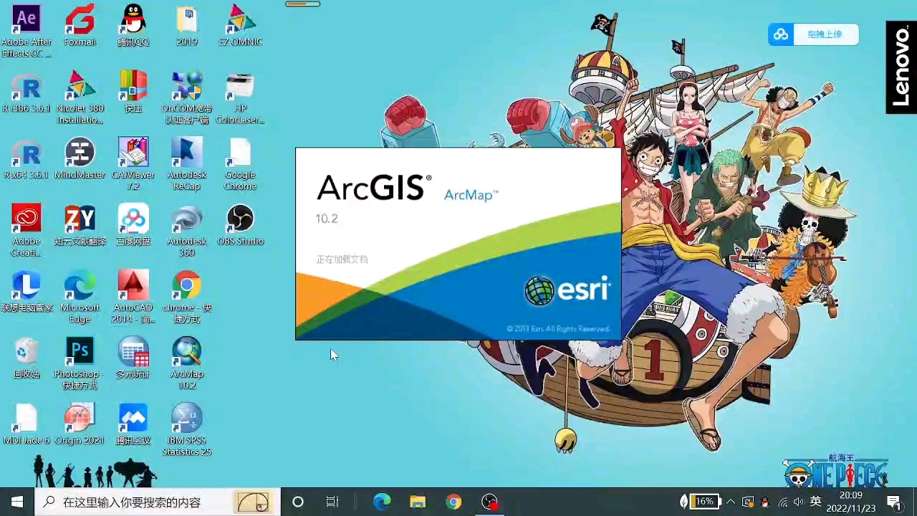Open the Tencent Meeting desktop icon
Screen dimensions: 917x516
[x=133, y=425]
